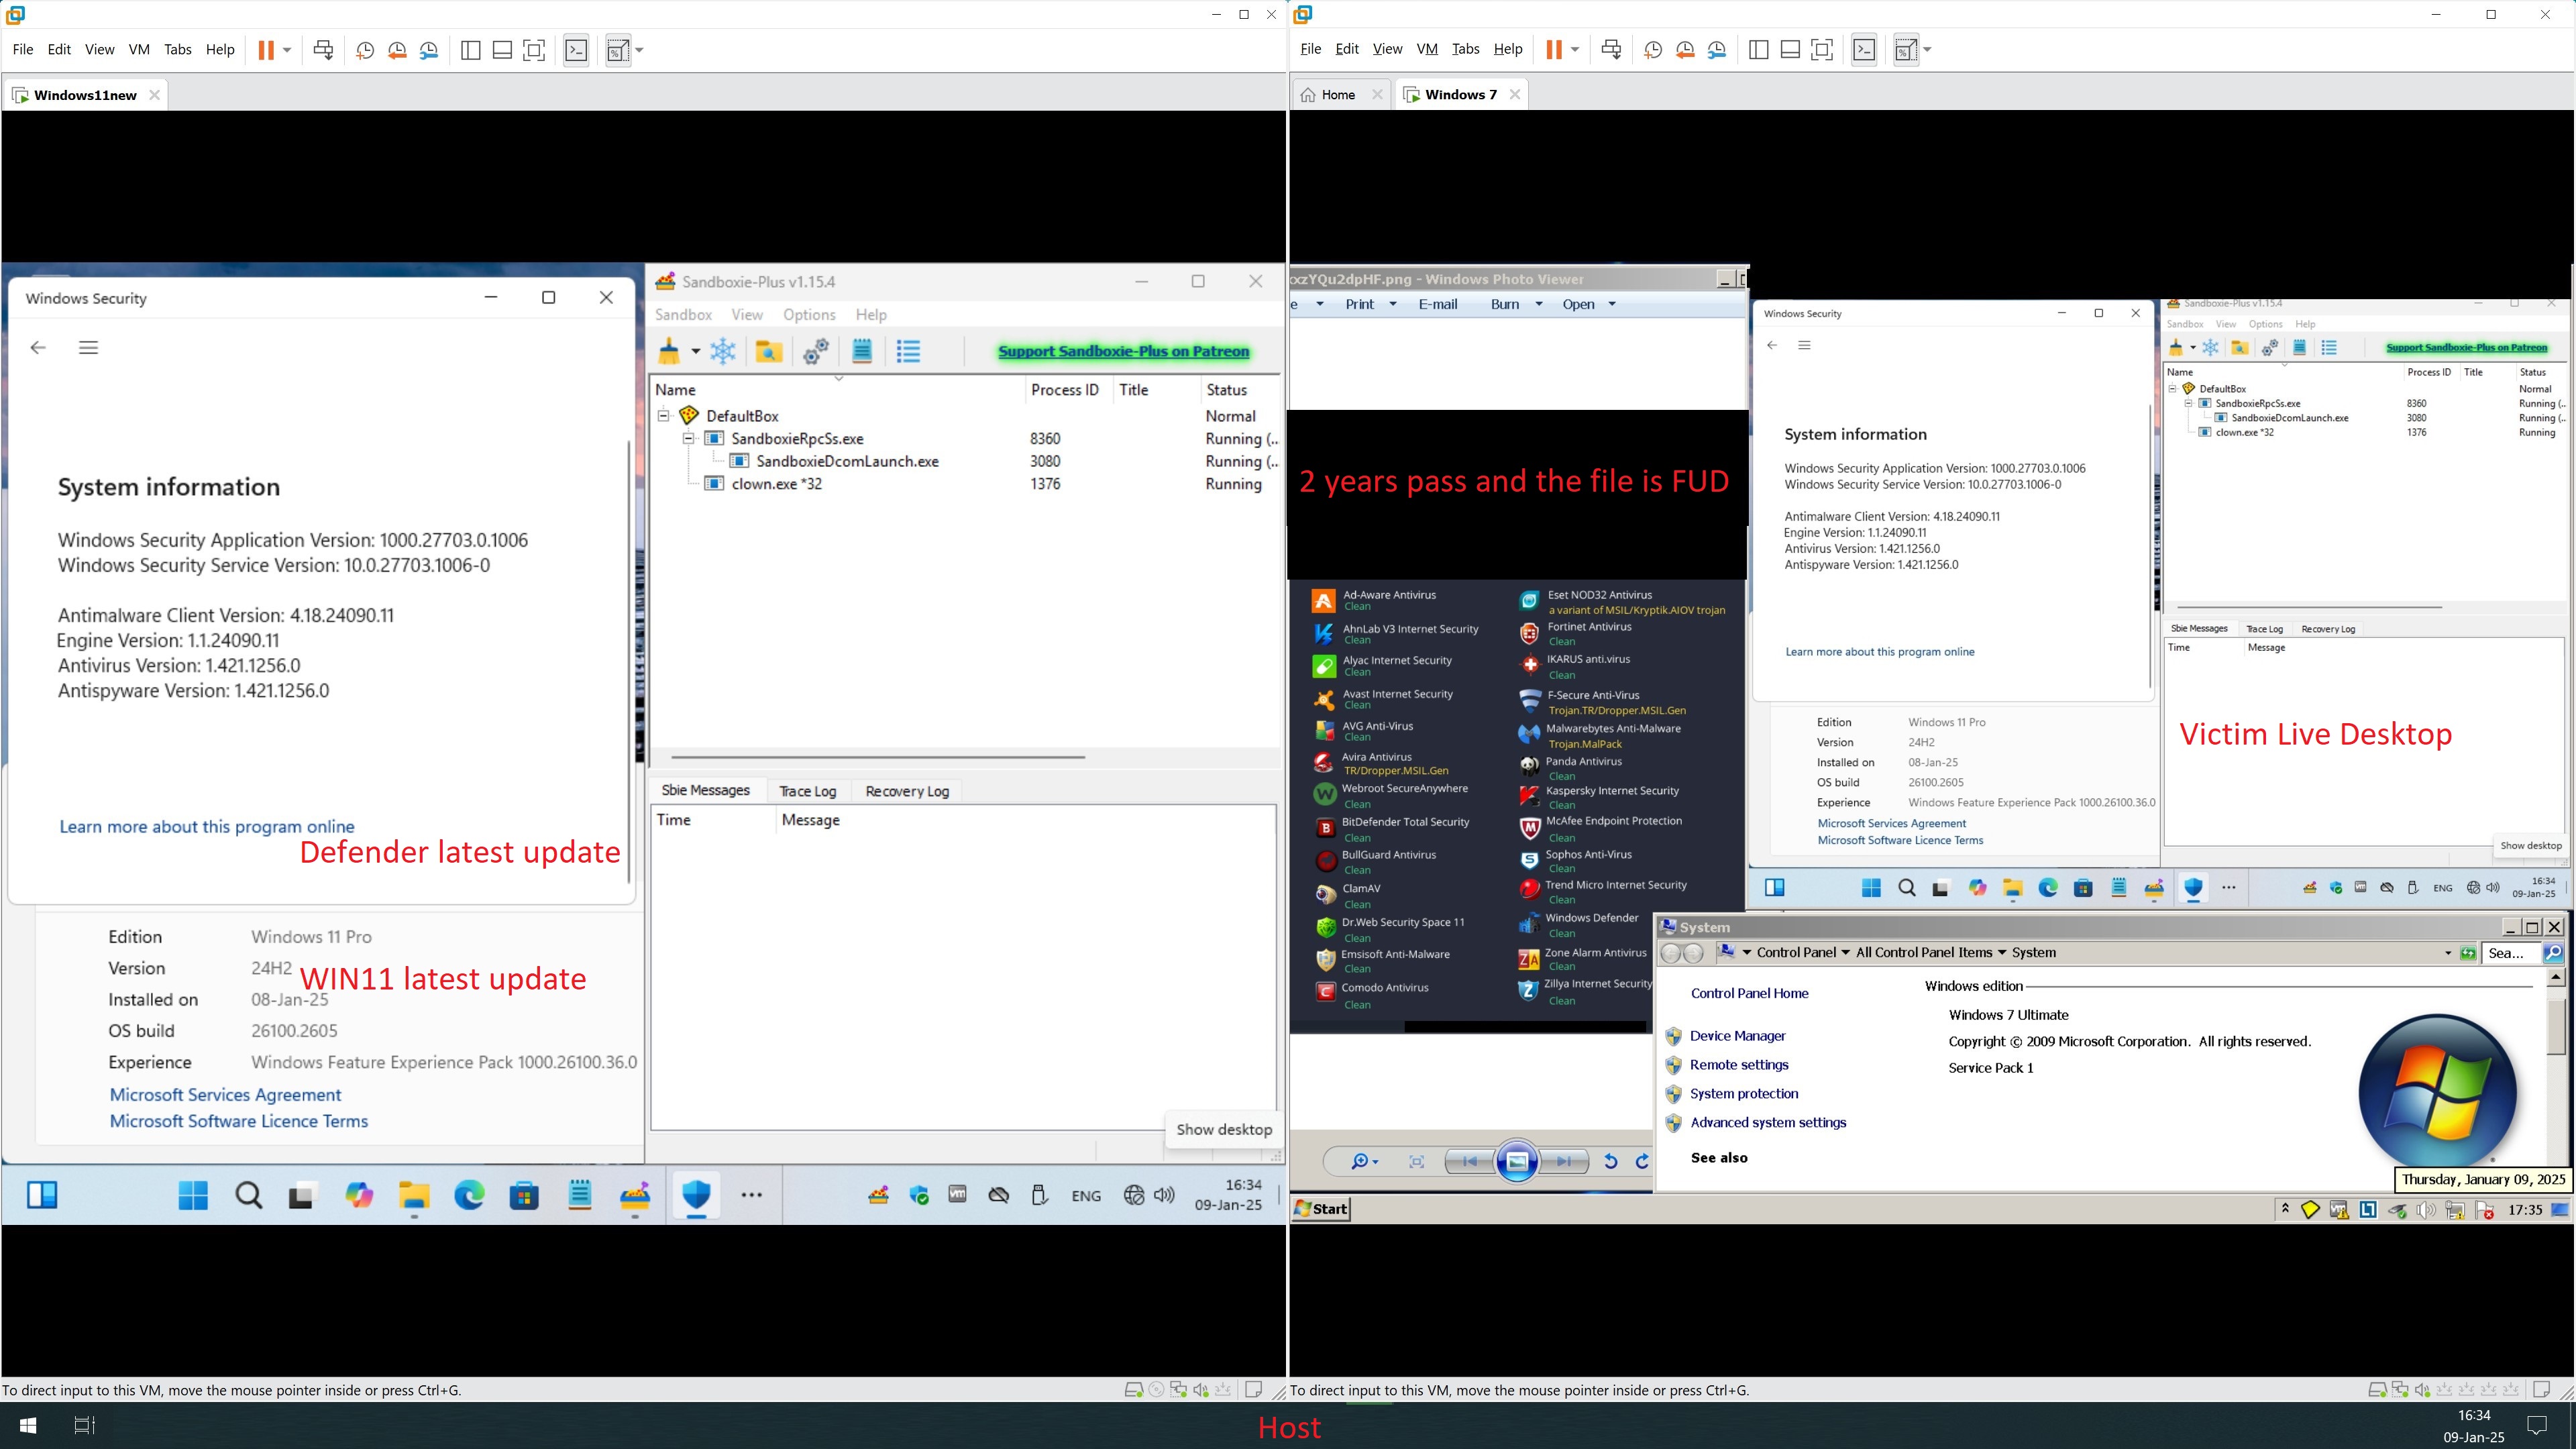Go to previous image in Photo Viewer
This screenshot has height=1449, width=2576.
[1470, 1161]
